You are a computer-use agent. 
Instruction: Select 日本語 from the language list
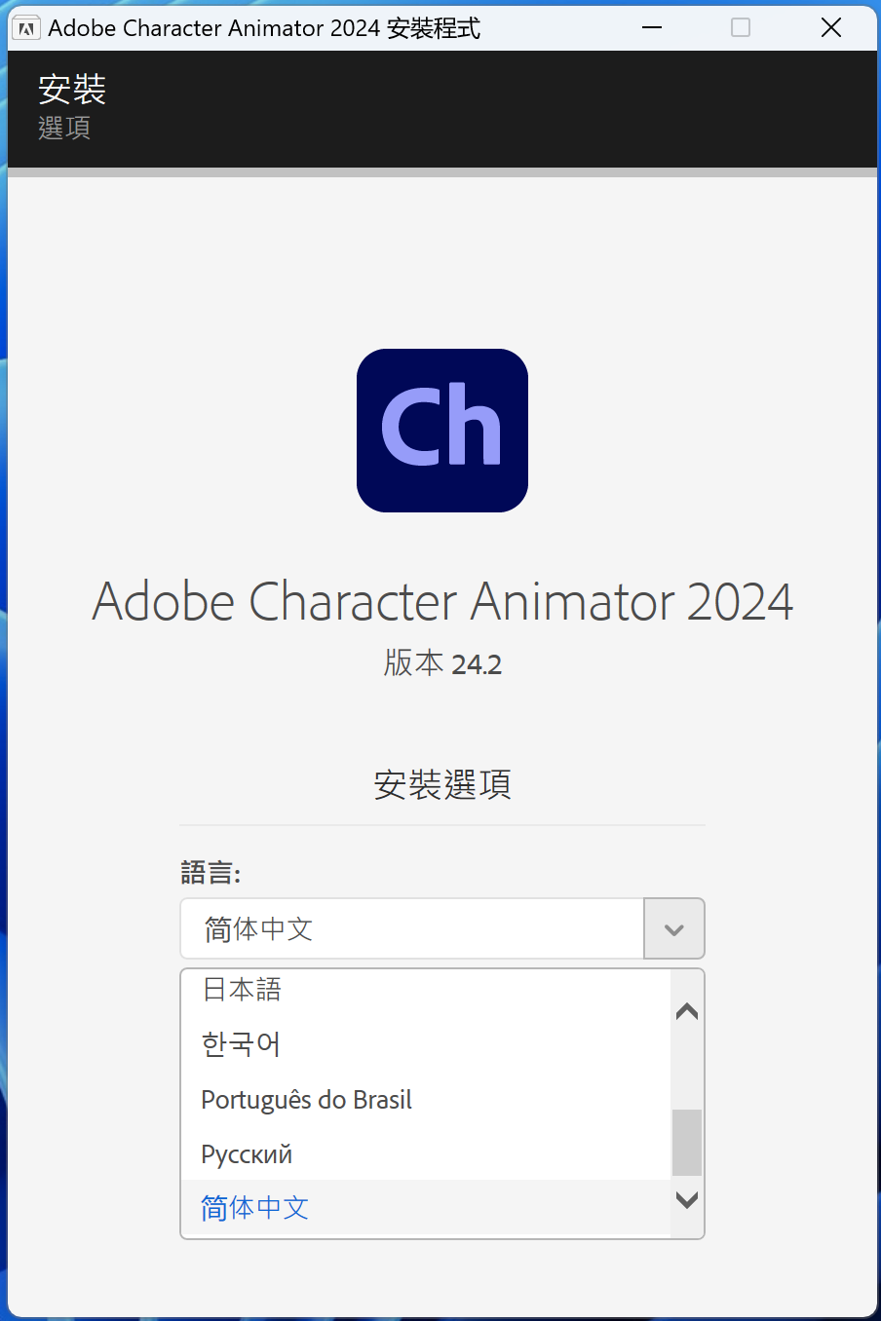coord(242,990)
